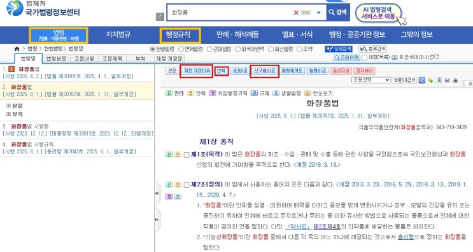Click the 상세검색 button
The height and width of the screenshot is (252, 473).
point(339,49)
